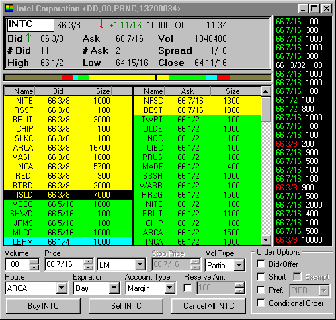Click the red down arrow beside last price
Viewport: 336px width, 320px height.
click(x=101, y=24)
